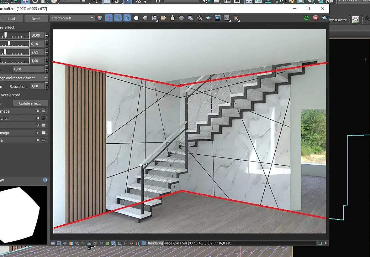Toggle the red channel R button
Viewport: 370px width, 257px height.
(x=109, y=18)
